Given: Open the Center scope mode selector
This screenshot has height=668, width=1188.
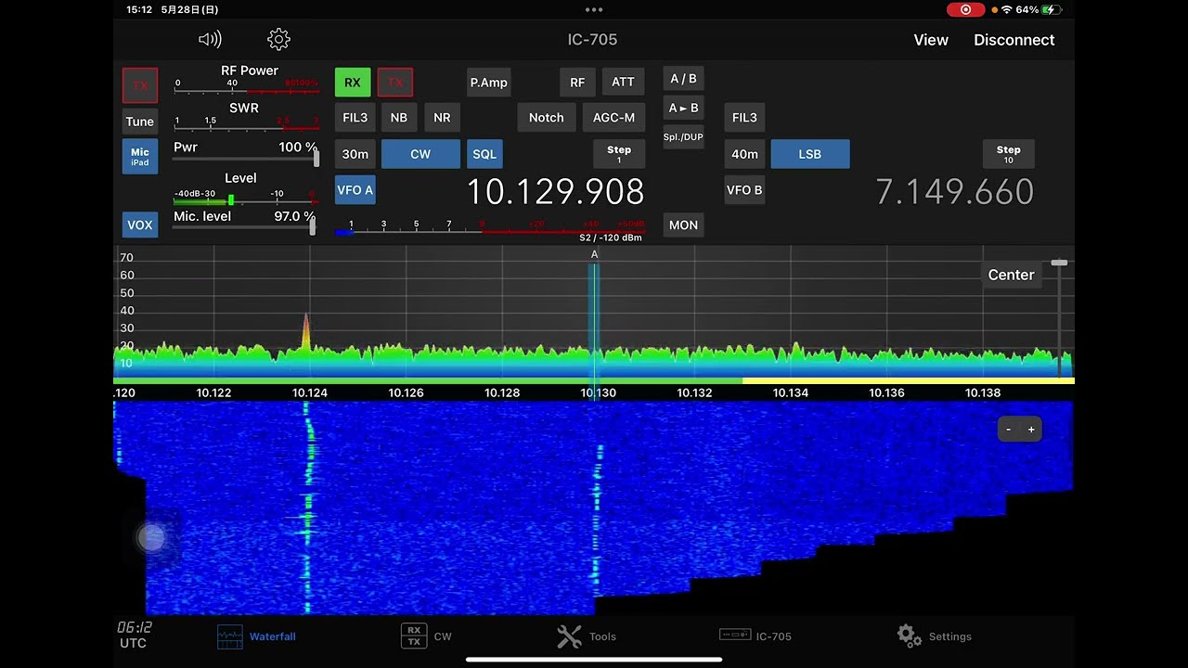Looking at the screenshot, I should (1011, 275).
